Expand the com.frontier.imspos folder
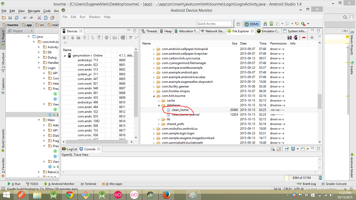This screenshot has width=356, height=200. click(154, 91)
